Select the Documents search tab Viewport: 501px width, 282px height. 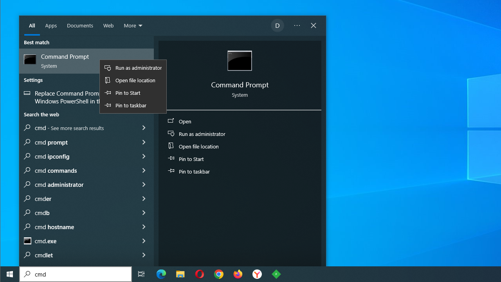tap(80, 26)
